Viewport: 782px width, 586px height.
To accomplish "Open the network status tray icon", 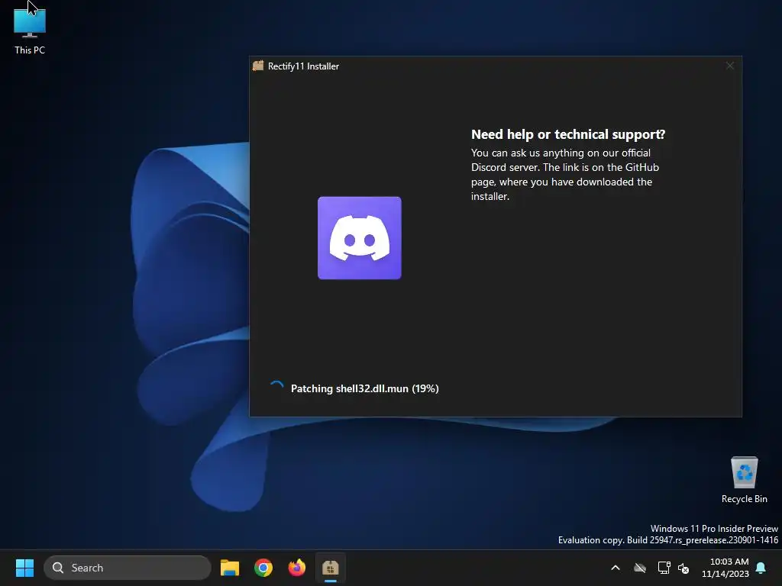I will [x=664, y=568].
